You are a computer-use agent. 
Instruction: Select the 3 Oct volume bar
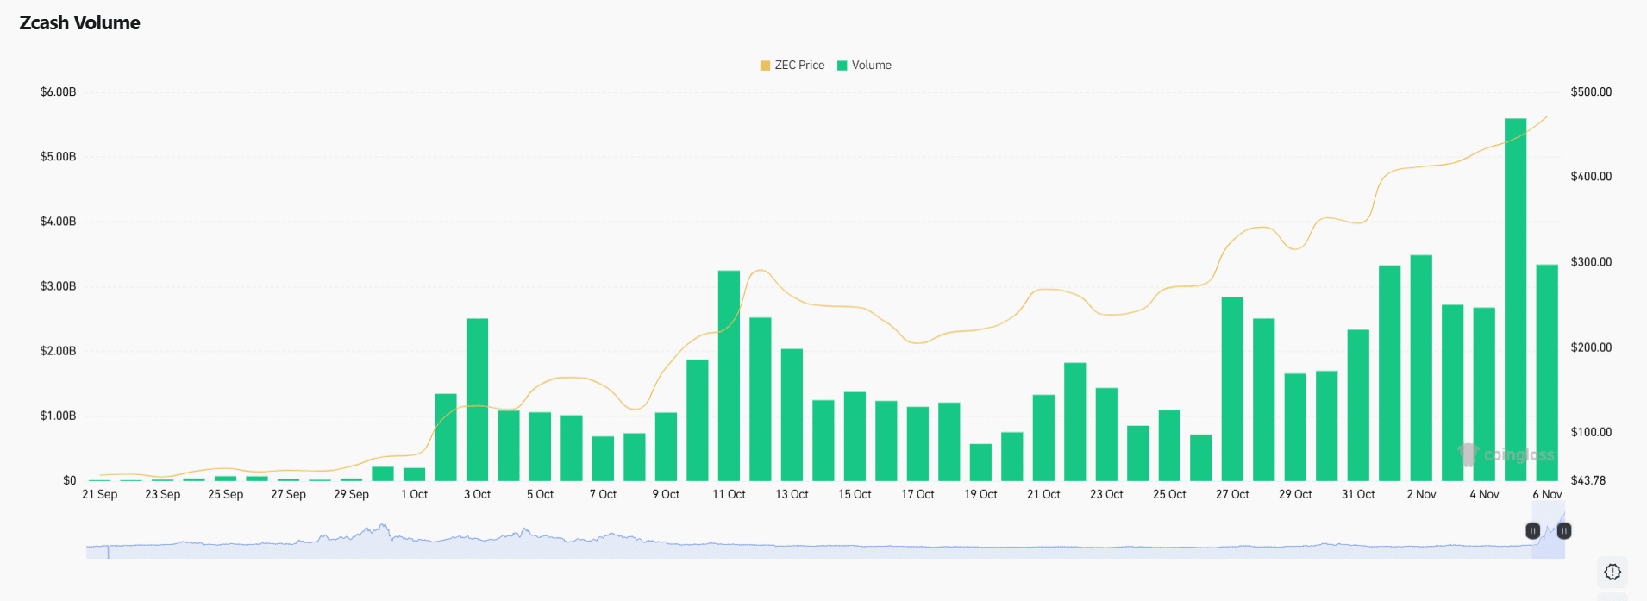[x=477, y=399]
